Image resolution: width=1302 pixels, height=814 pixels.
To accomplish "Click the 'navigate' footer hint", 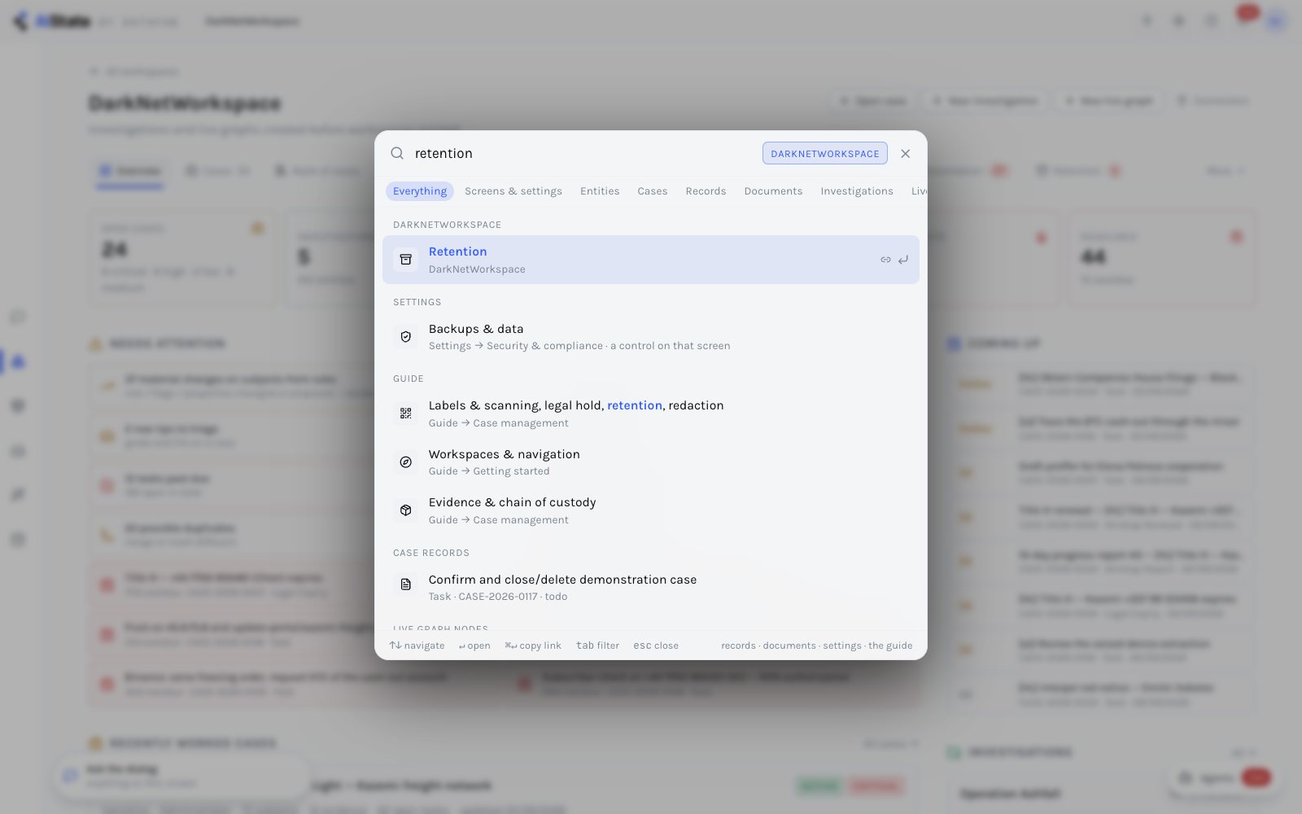I will tap(417, 646).
